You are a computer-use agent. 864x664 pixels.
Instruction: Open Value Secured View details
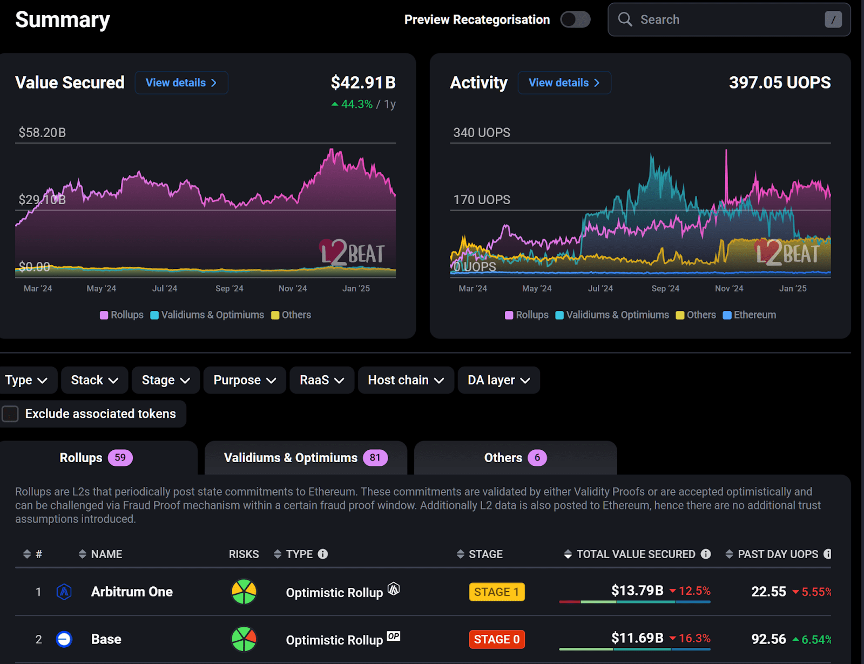click(181, 83)
